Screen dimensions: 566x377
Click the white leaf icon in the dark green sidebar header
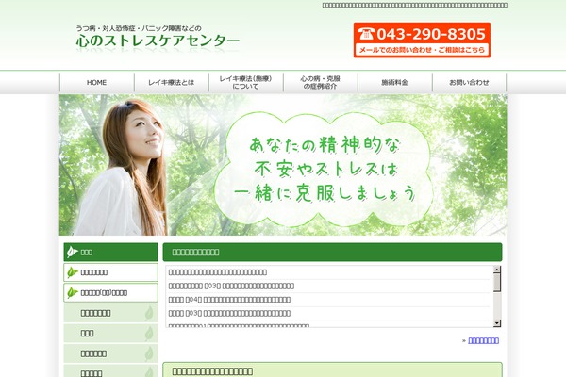tap(73, 252)
